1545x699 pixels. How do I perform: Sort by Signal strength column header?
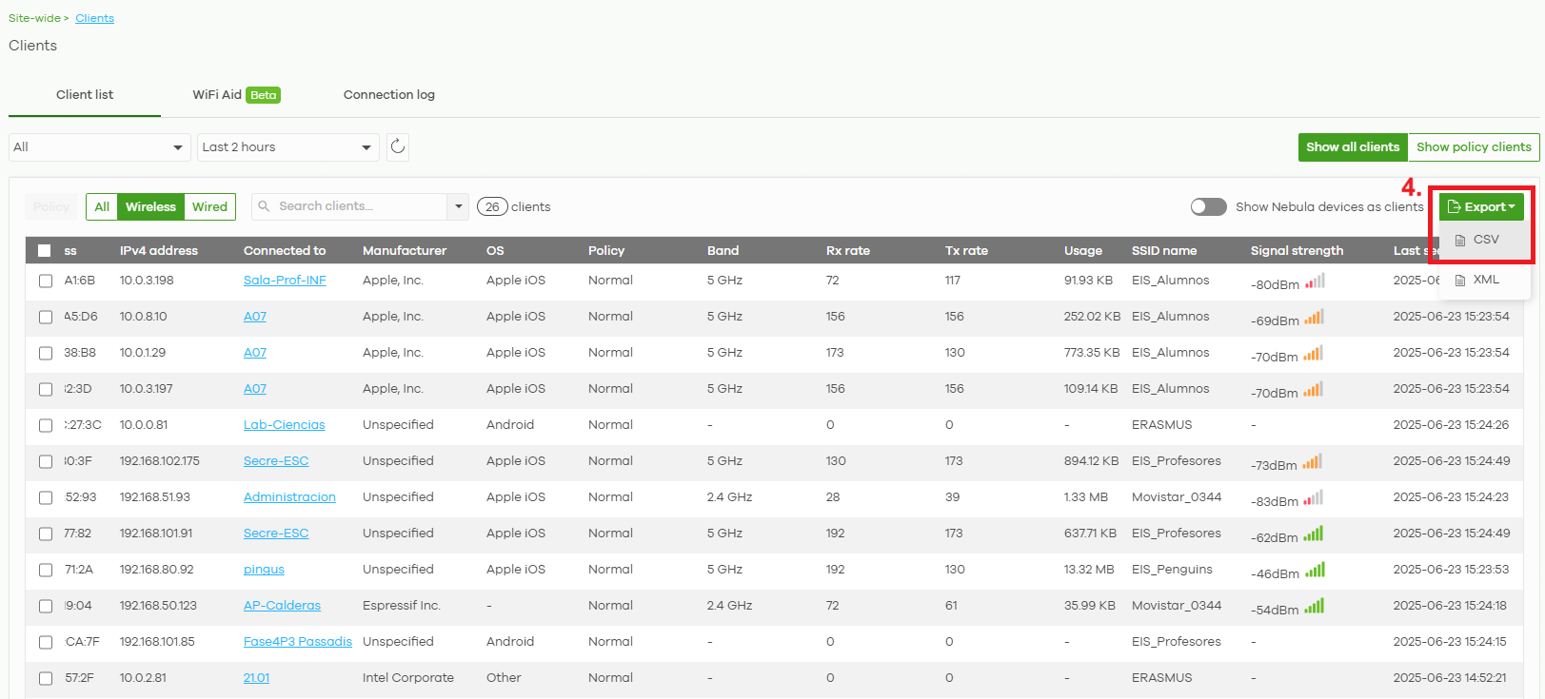[x=1297, y=251]
